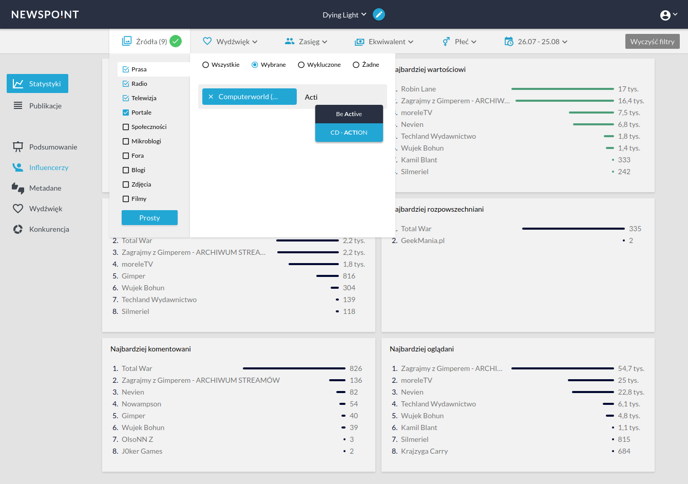
Task: Click the gender icon in Płeć filter
Action: (446, 42)
